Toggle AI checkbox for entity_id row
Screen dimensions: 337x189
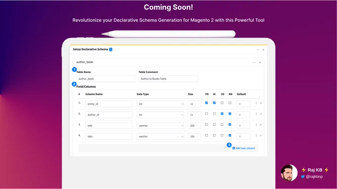click(x=214, y=103)
